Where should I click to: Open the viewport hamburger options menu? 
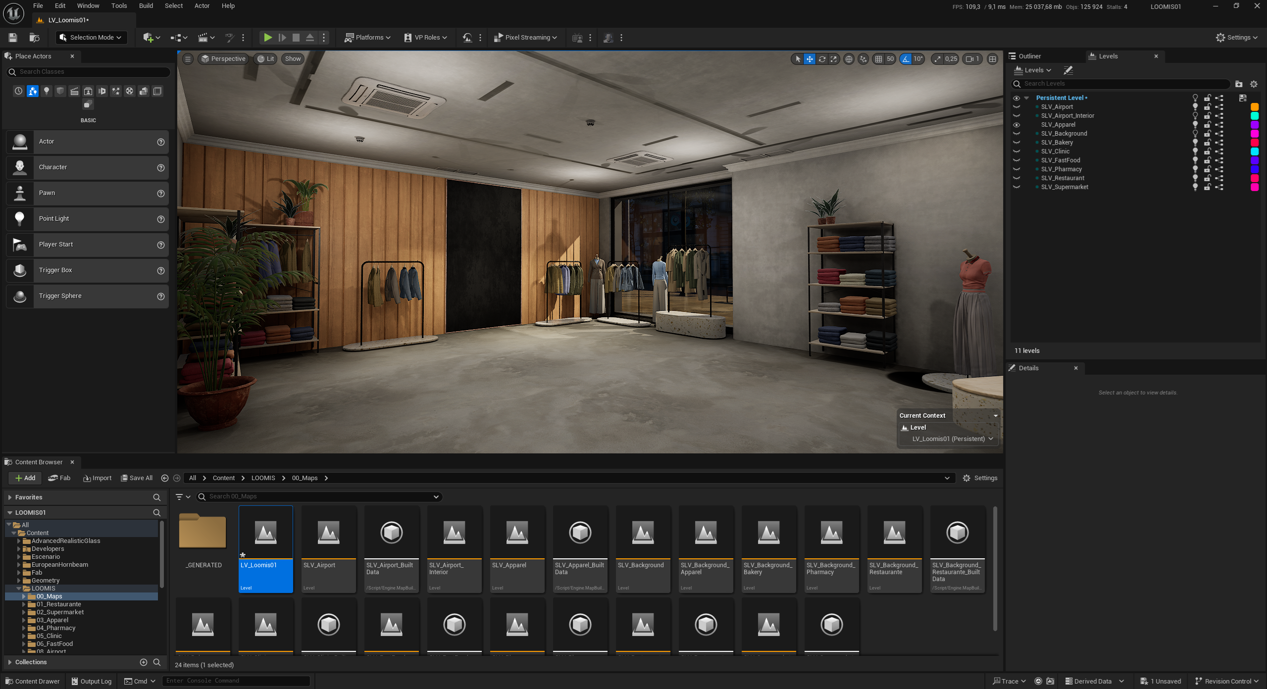pos(188,59)
